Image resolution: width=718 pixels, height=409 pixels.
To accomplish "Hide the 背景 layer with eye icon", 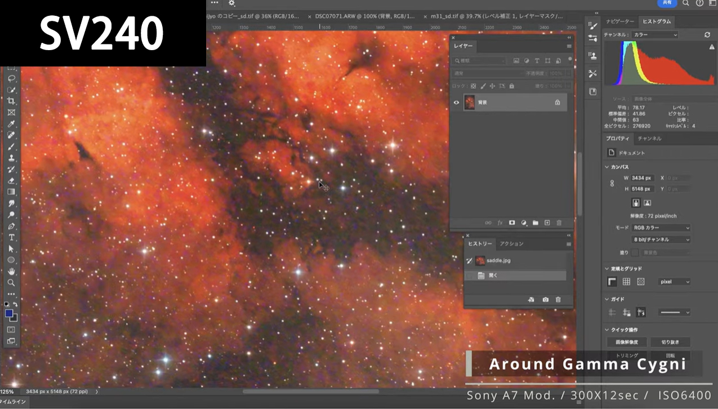I will coord(456,103).
